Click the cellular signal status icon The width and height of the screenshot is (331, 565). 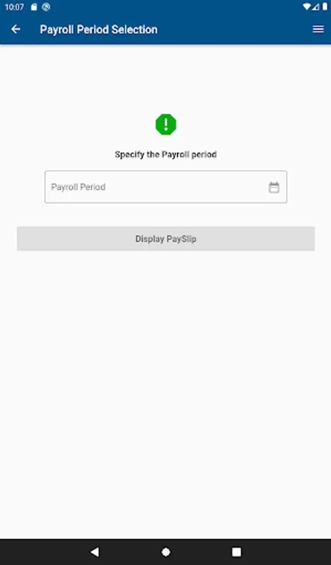pos(316,7)
